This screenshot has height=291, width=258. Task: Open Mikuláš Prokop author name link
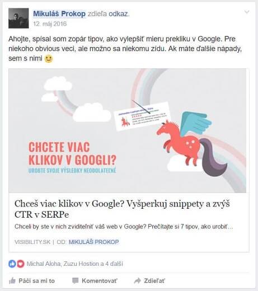pyautogui.click(x=59, y=13)
